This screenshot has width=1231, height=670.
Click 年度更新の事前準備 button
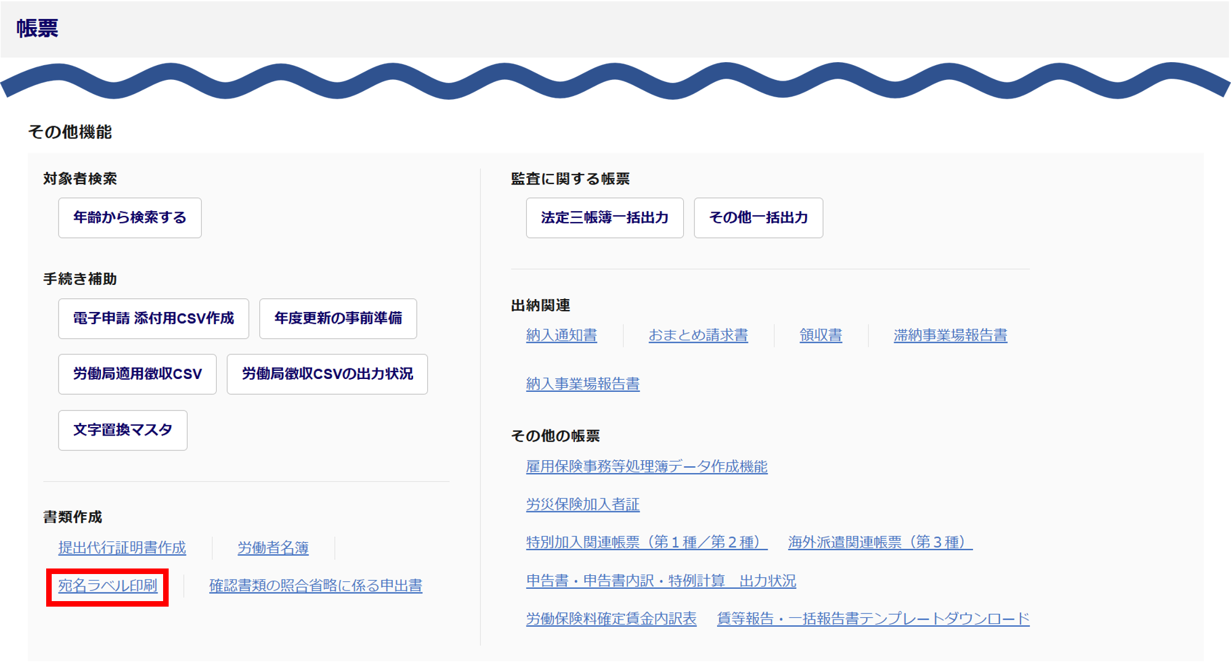coord(338,319)
